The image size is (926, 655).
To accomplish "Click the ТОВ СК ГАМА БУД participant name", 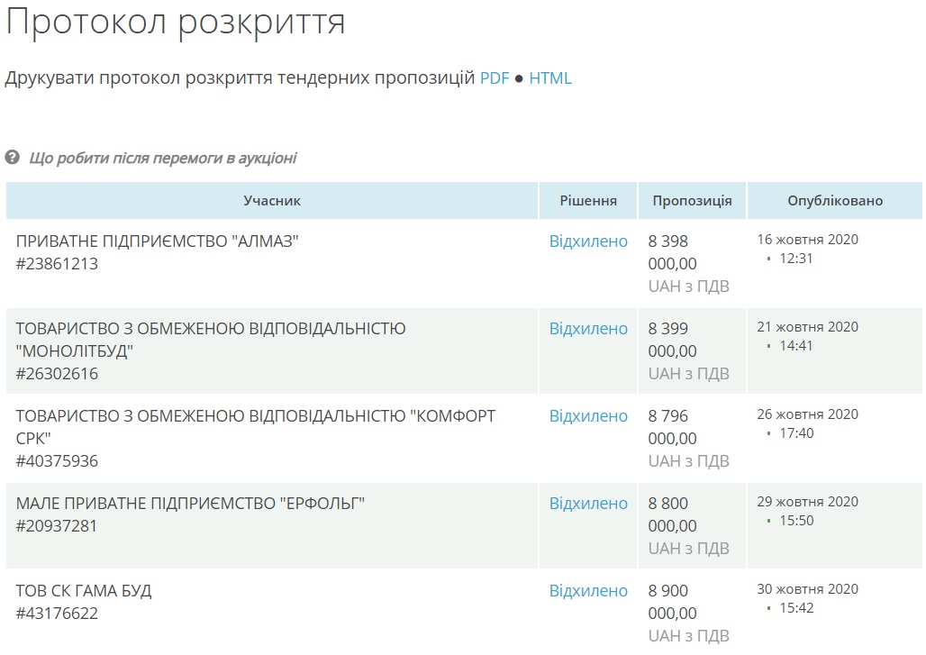I will click(84, 591).
